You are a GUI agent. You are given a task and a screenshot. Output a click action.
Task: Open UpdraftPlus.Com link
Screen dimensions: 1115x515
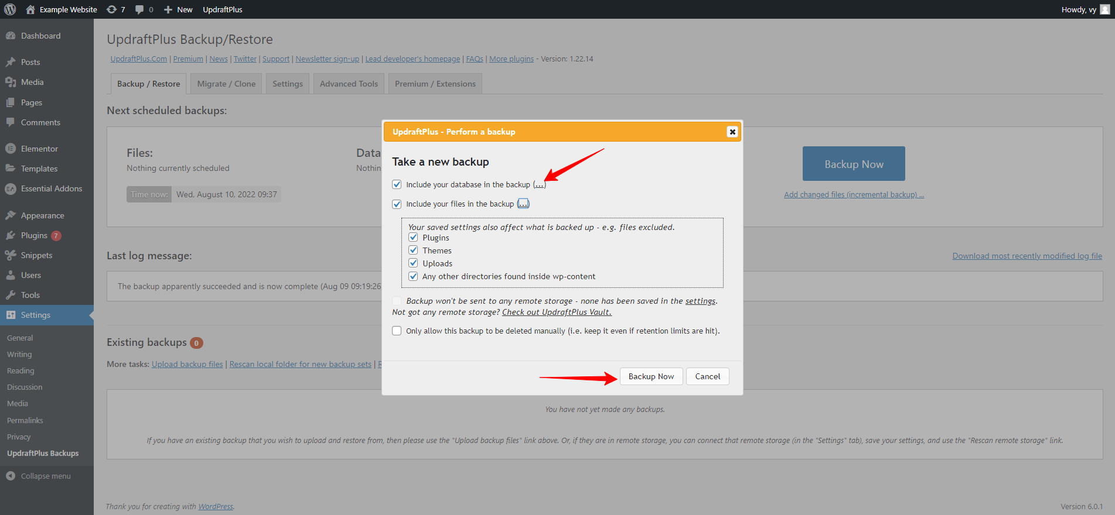139,59
